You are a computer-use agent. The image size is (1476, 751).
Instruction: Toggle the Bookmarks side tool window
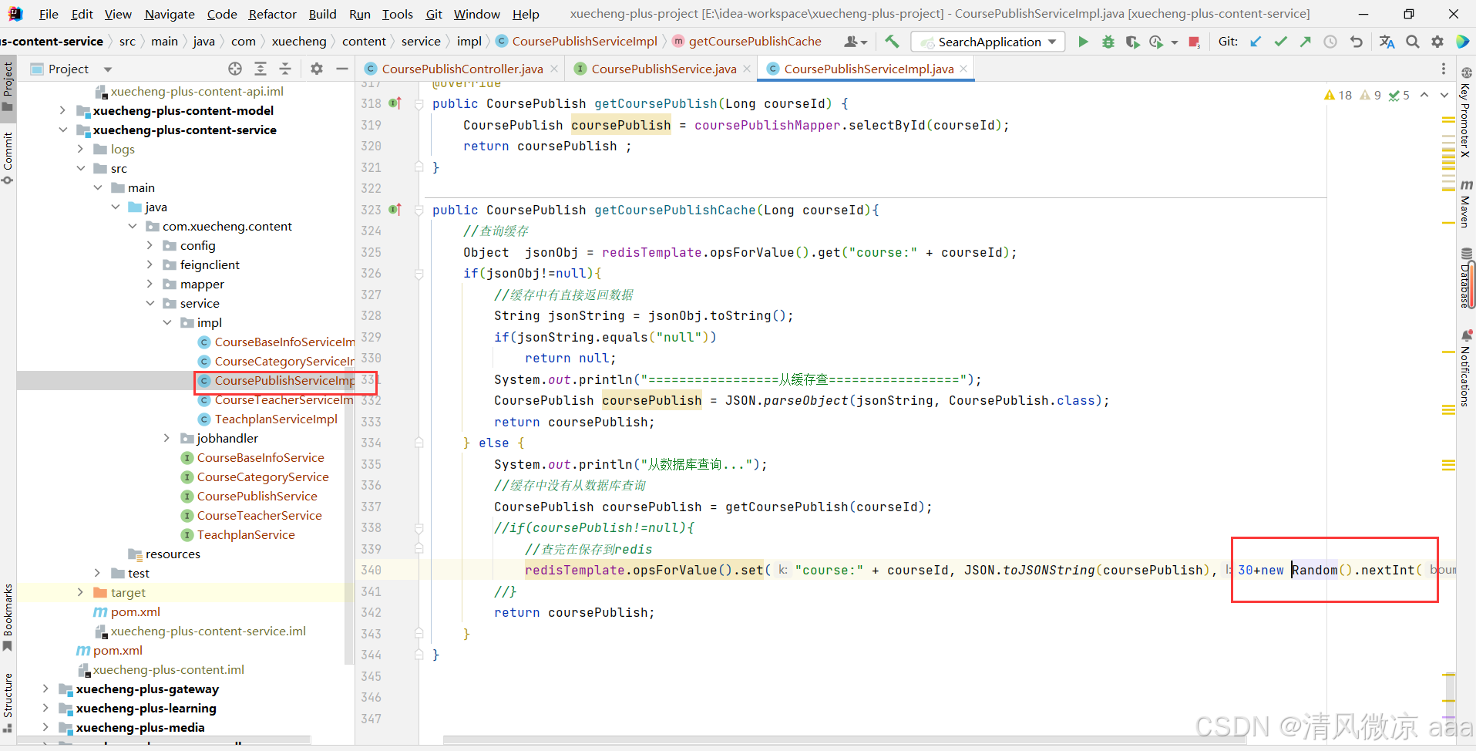8,617
